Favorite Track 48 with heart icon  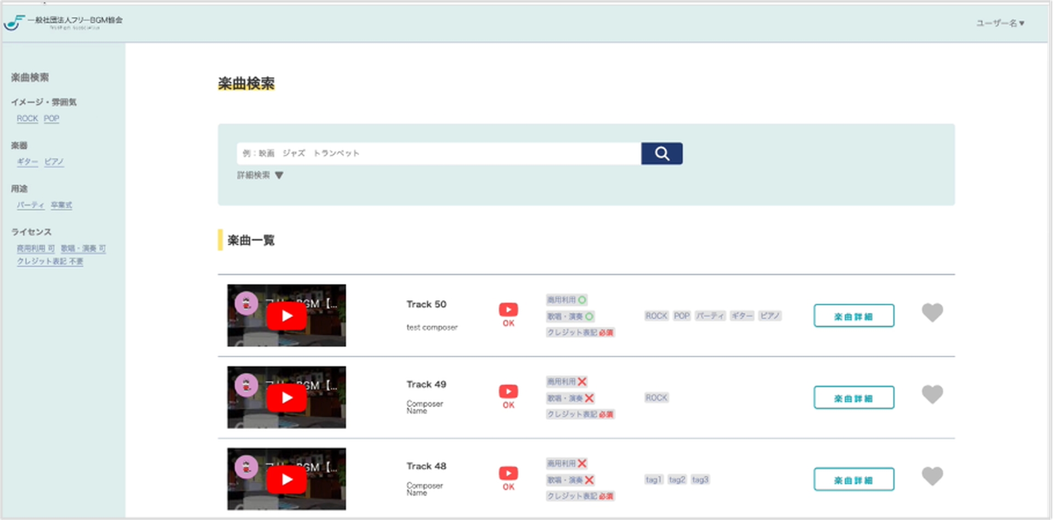coord(932,476)
